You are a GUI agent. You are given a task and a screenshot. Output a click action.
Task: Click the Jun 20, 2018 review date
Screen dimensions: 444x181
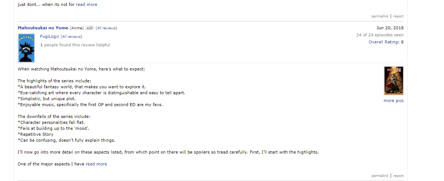pos(390,28)
